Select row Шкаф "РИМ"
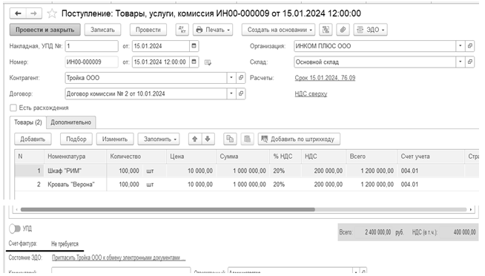The width and height of the screenshot is (485, 276). pyautogui.click(x=246, y=171)
